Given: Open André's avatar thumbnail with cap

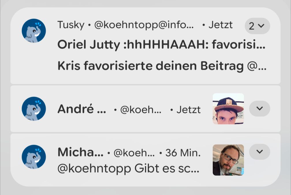Looking at the screenshot, I should [x=228, y=109].
